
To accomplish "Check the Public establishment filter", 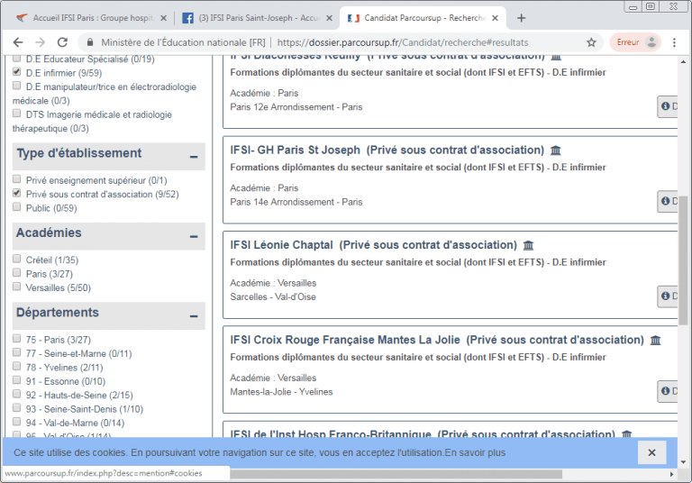I will [x=17, y=206].
